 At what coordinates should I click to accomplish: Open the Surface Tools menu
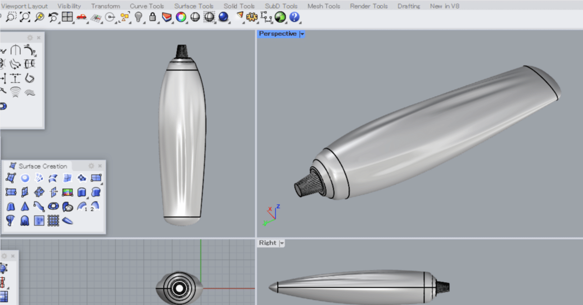pos(194,6)
